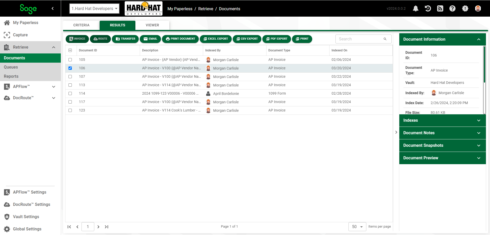
Task: Click the Hard Hat Developers logo
Action: 144,8
